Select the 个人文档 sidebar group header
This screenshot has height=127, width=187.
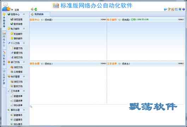click(x=16, y=43)
